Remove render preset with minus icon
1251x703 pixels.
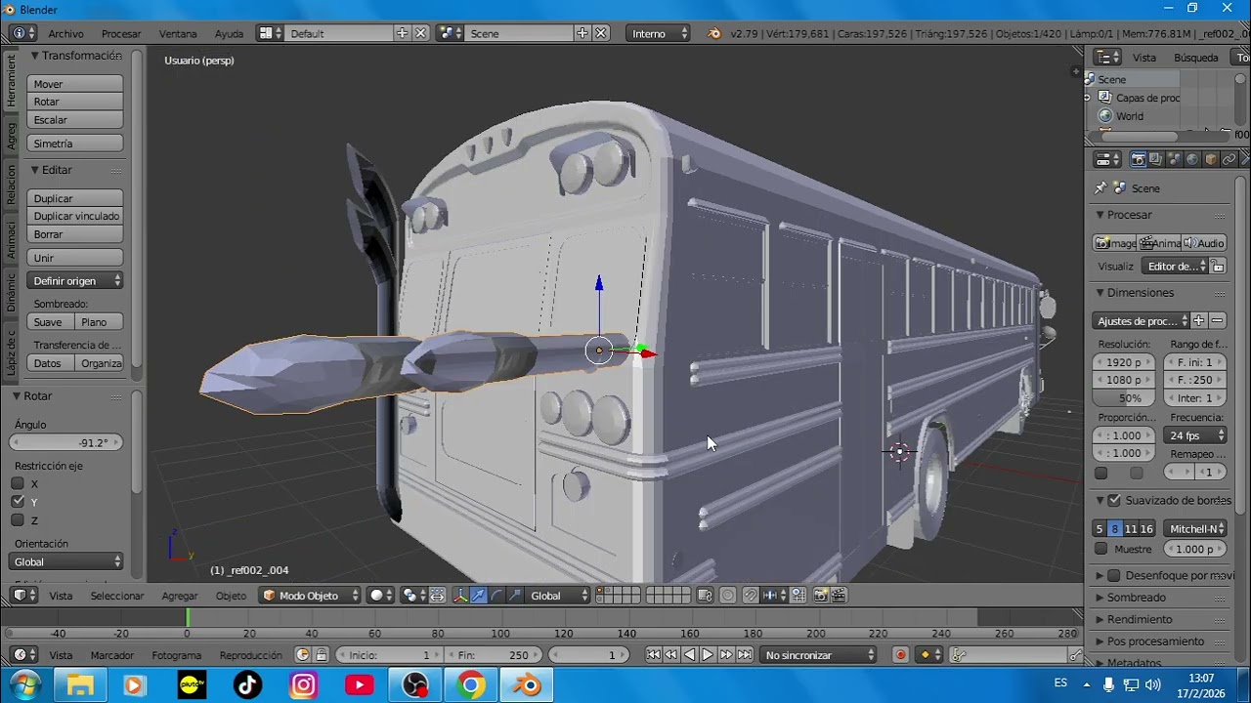tap(1217, 320)
